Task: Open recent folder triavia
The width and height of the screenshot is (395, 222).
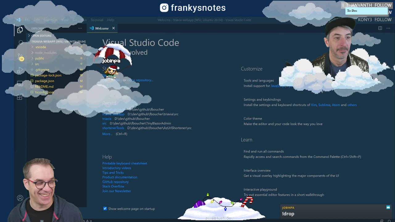Action: pyautogui.click(x=107, y=119)
